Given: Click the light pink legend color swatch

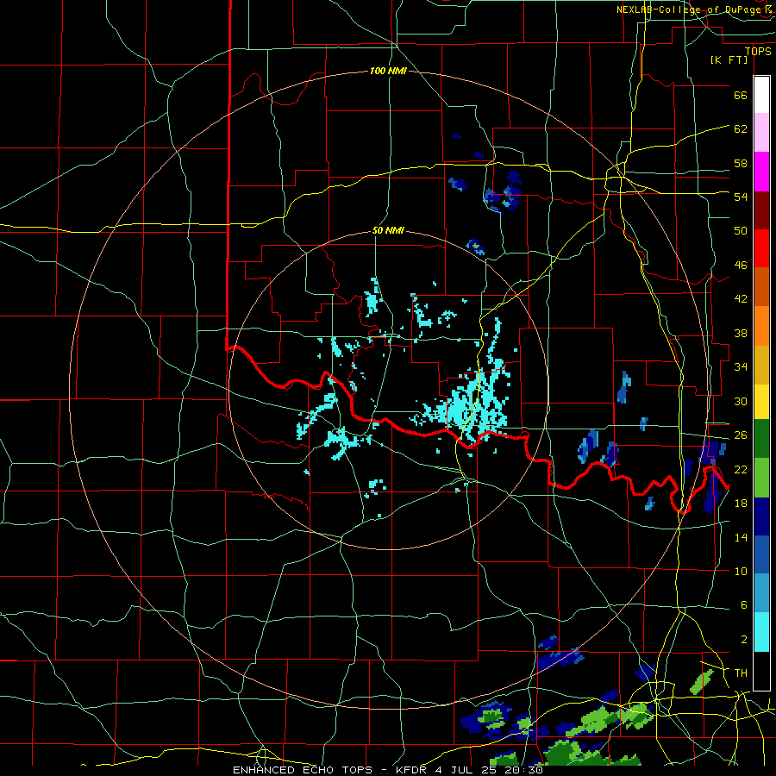Looking at the screenshot, I should [761, 133].
